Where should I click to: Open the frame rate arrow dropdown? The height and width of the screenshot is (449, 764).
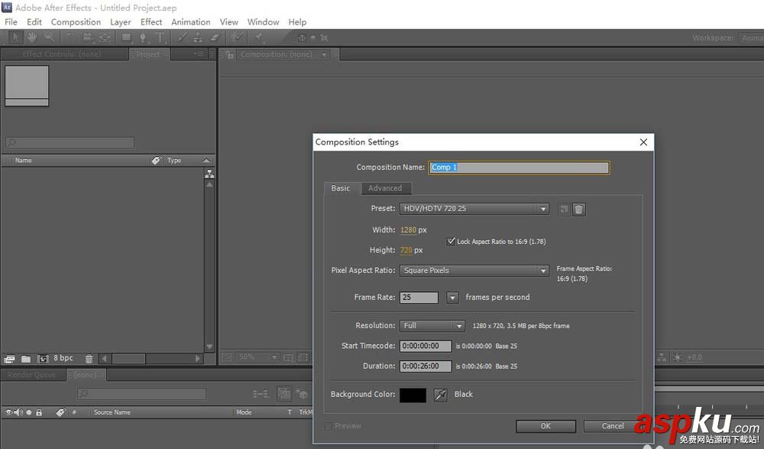coord(452,298)
